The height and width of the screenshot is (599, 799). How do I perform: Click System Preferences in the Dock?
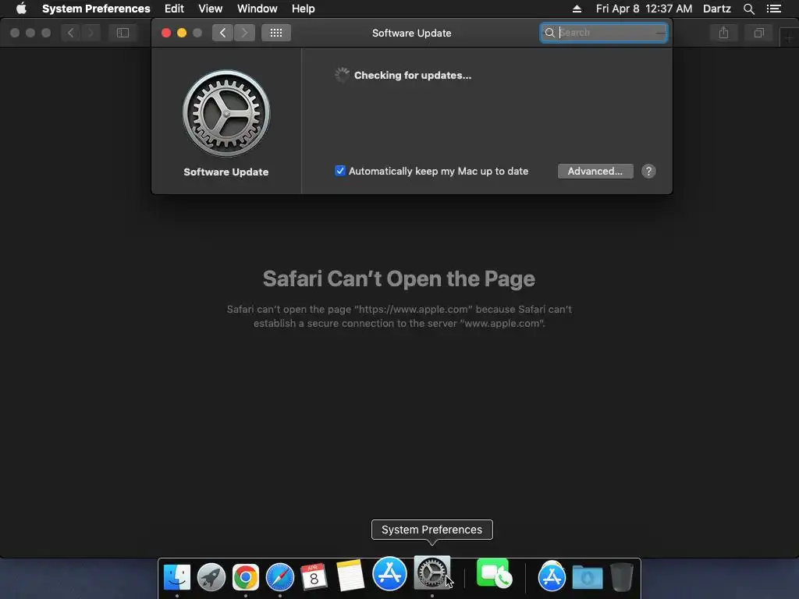click(432, 572)
